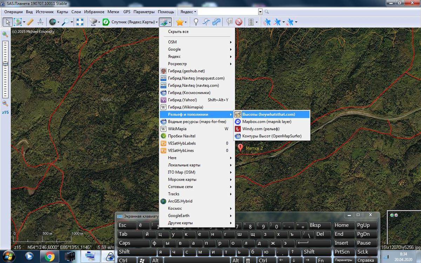This screenshot has height=263, width=421.
Task: Click the tile source satellite dish icon
Action: click(93, 22)
